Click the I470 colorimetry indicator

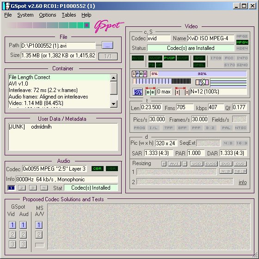click(242, 58)
